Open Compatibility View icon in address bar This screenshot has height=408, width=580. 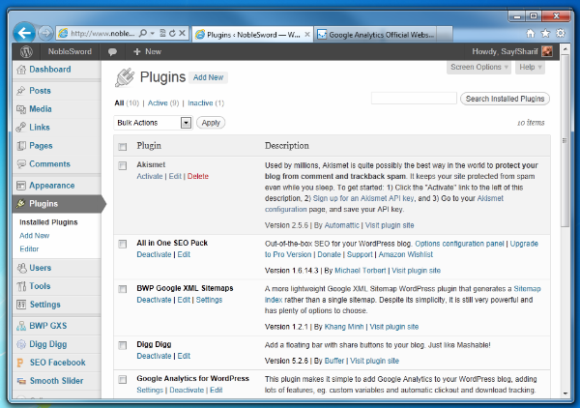162,33
